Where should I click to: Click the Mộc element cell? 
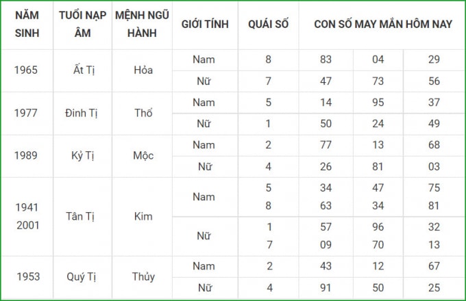coord(143,156)
